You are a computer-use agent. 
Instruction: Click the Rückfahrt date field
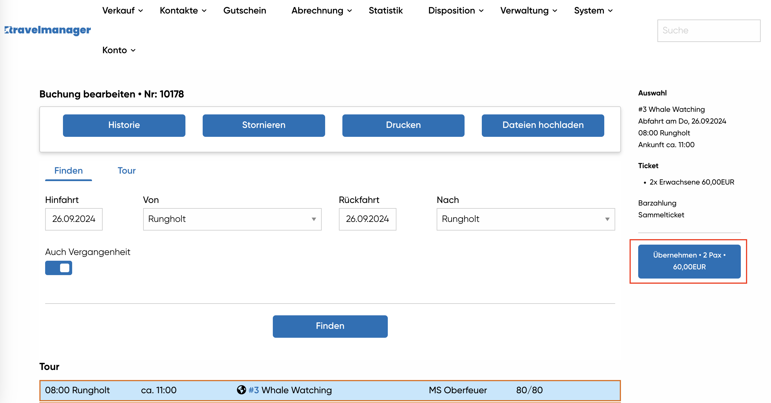[367, 219]
